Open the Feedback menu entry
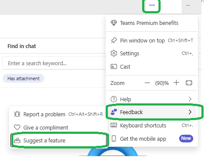 coord(152,112)
